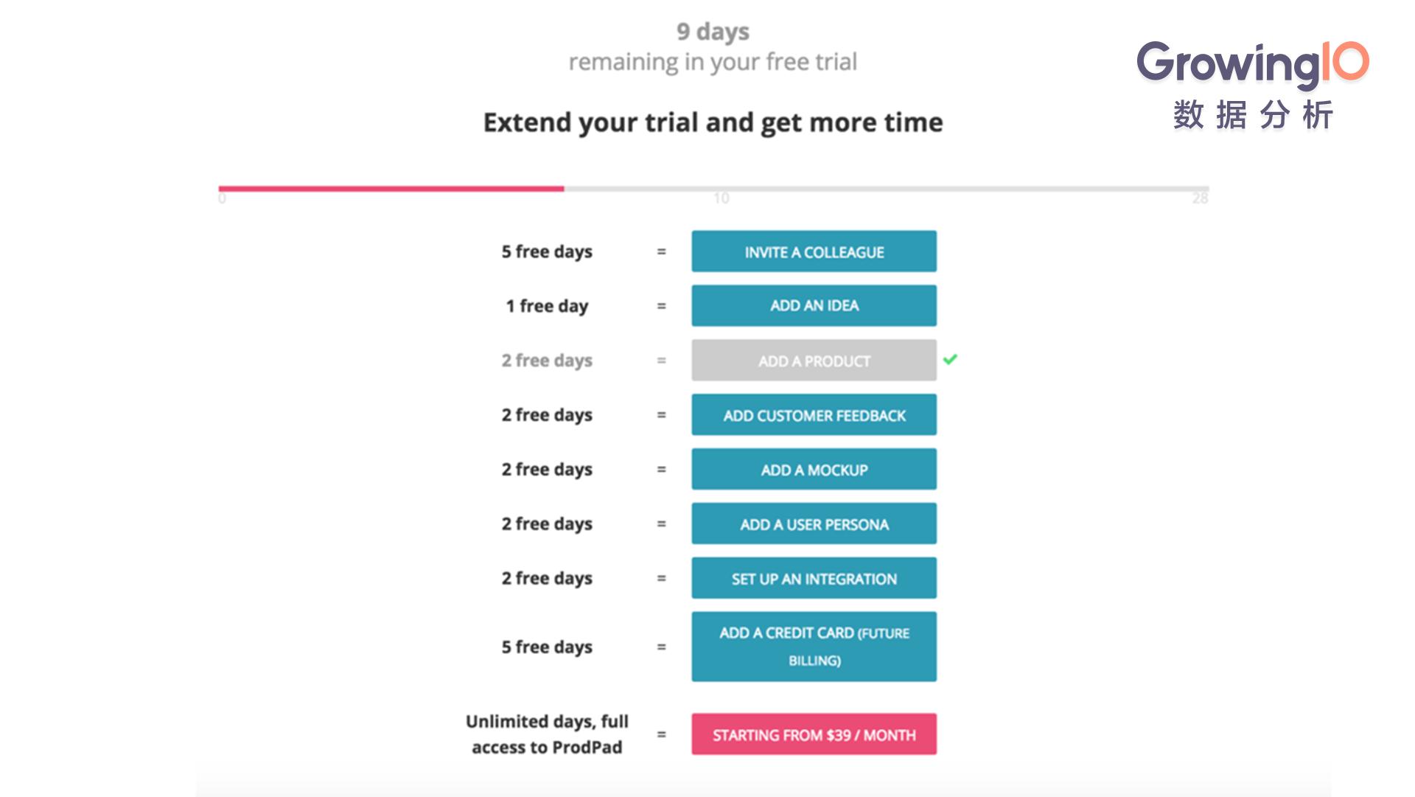Click the green checkmark beside Add a Product
This screenshot has height=797, width=1415.
tap(950, 359)
